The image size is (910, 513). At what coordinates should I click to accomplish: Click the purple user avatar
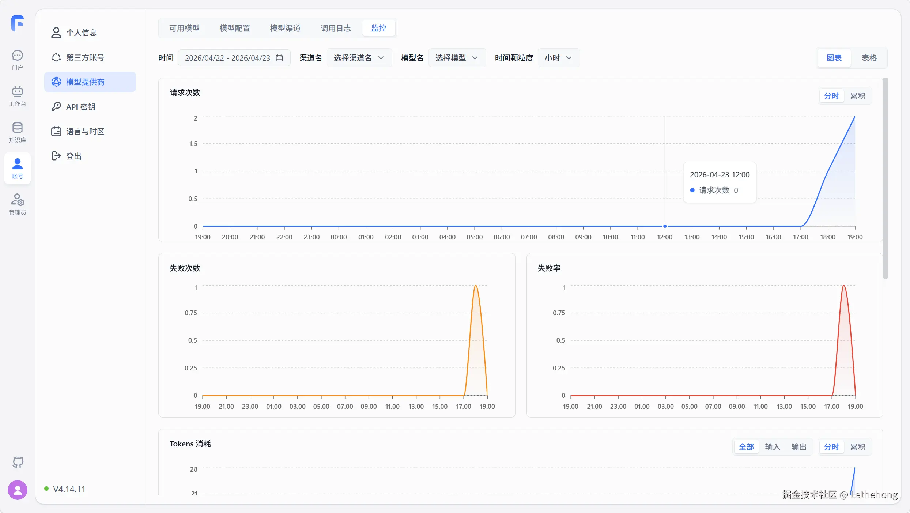coord(18,490)
